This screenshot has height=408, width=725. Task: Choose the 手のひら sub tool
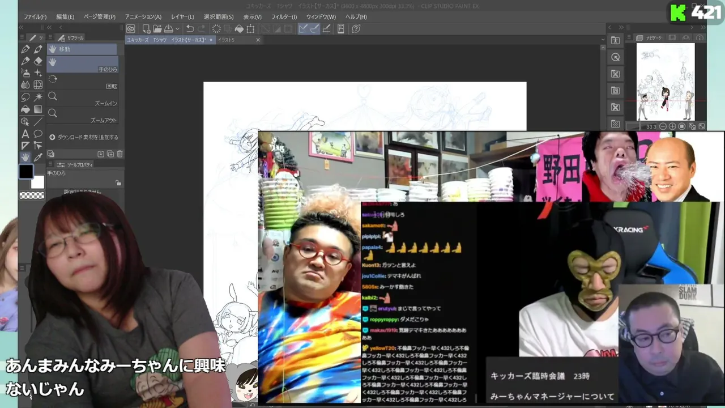[x=82, y=65]
